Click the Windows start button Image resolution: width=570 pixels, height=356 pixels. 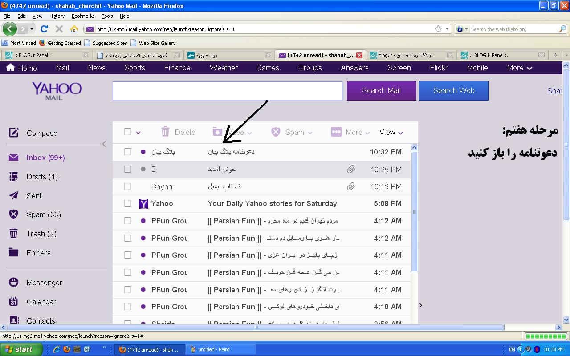tap(21, 349)
